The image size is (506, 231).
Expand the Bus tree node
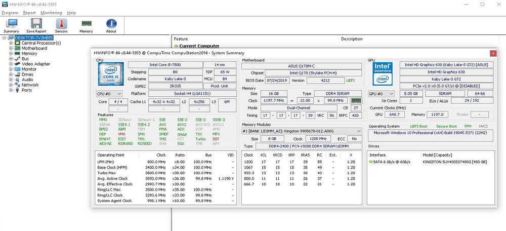11,59
